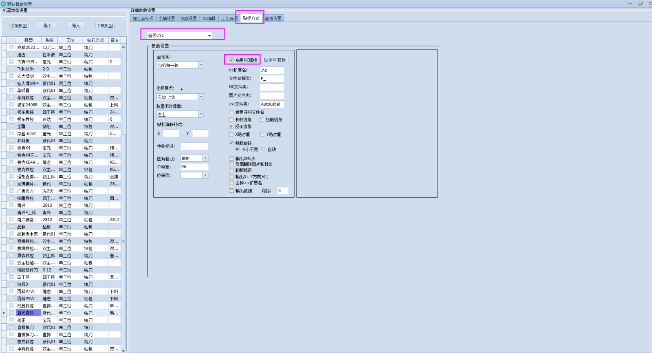652x353 pixels.
Task: Click the Y offset compensation field
Action: [200, 133]
